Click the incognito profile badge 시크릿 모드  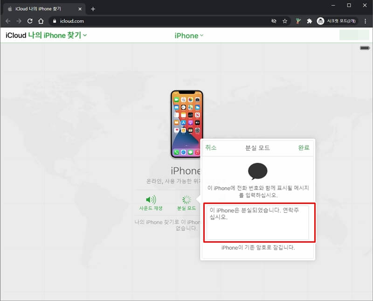click(x=337, y=21)
